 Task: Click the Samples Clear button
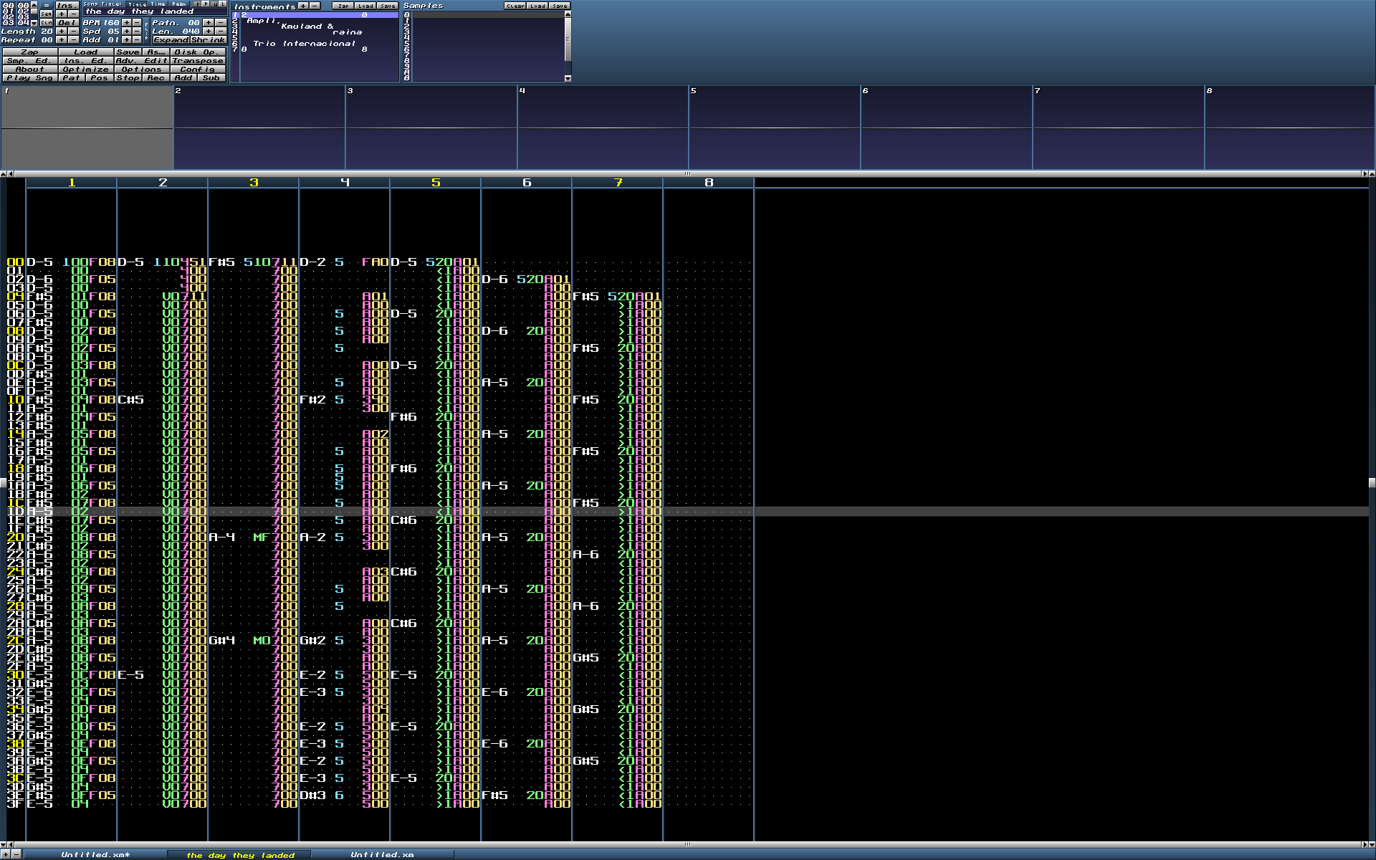click(515, 6)
